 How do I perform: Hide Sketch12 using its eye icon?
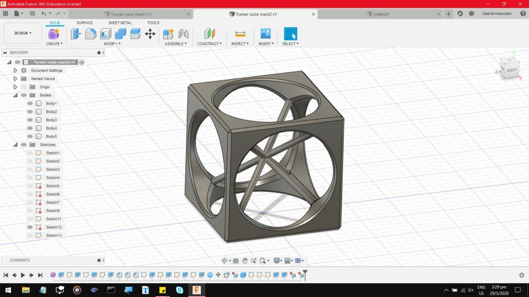pyautogui.click(x=30, y=227)
